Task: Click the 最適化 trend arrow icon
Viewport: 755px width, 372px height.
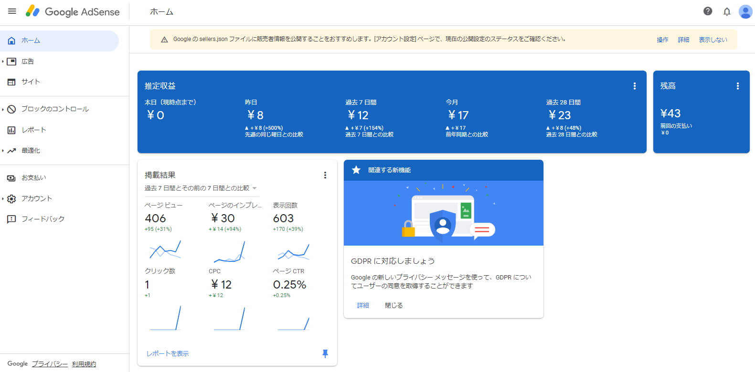Action: tap(11, 151)
